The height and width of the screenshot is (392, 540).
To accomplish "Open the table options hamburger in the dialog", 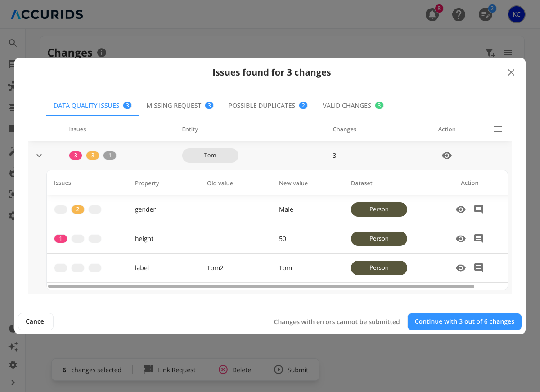I will pyautogui.click(x=498, y=129).
